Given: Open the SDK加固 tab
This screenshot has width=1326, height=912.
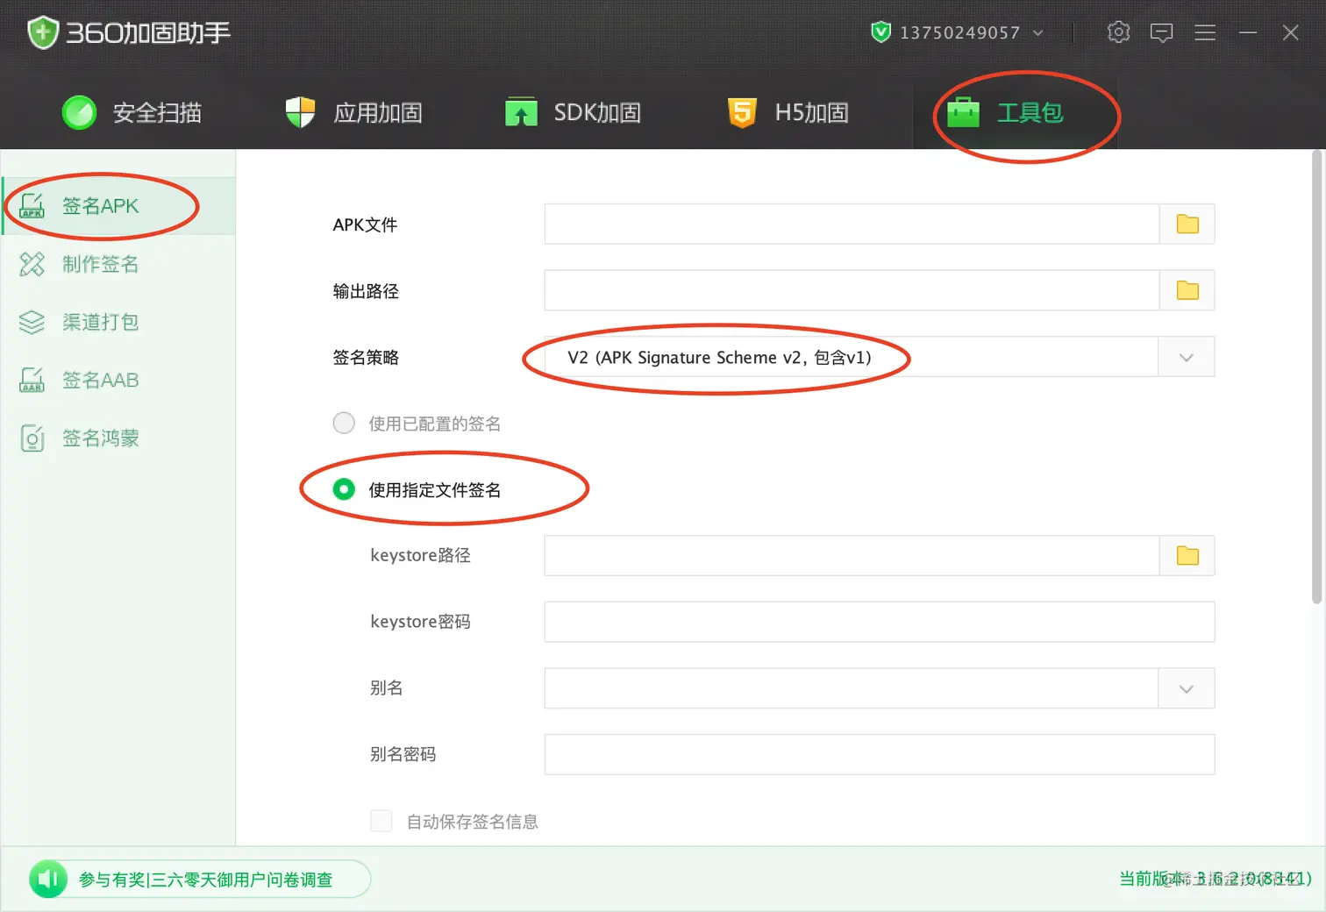Looking at the screenshot, I should click(574, 113).
